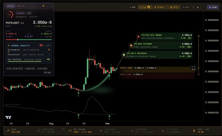Viewport: 222px width, 136px height.
Task: Click the gap 17c chip
Action: point(30,69)
